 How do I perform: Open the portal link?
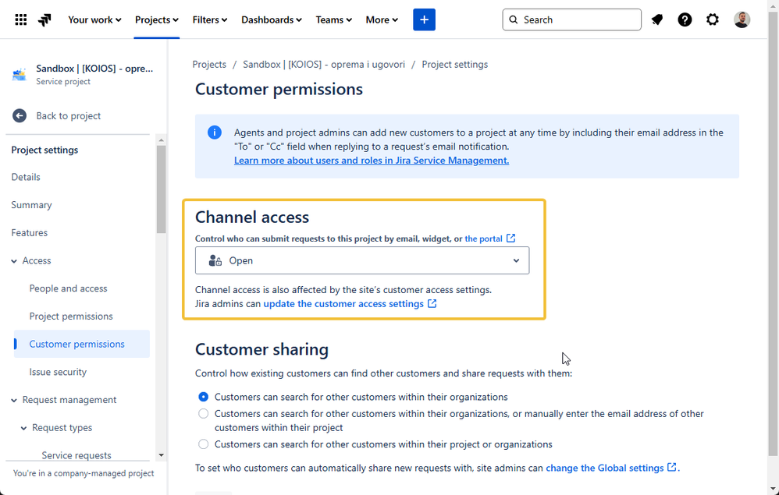tap(483, 239)
